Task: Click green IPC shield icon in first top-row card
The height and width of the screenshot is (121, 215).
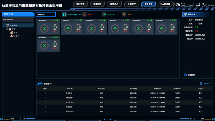Action: click(54, 27)
